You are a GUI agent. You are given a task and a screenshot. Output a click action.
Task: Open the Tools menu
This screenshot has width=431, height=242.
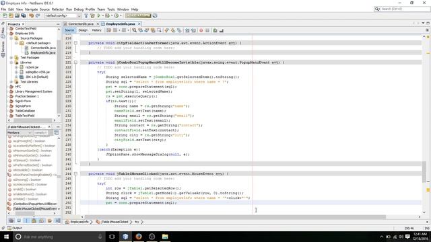[x=110, y=9]
